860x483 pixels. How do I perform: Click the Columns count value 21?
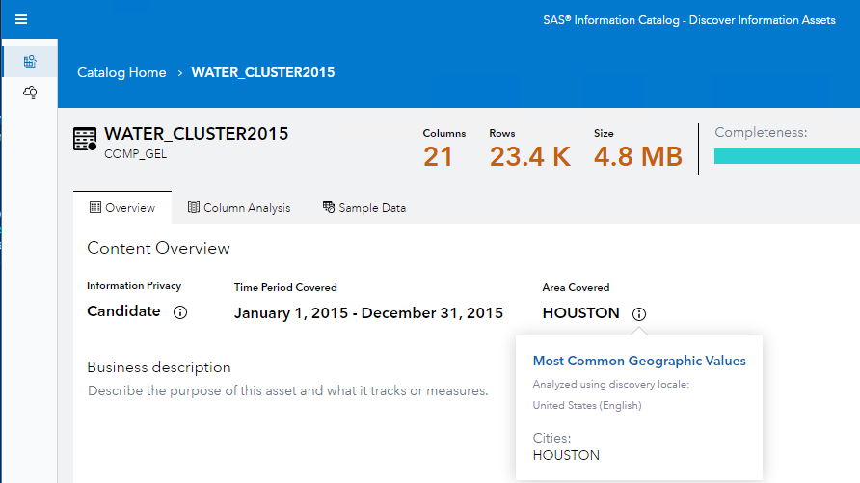[x=438, y=156]
